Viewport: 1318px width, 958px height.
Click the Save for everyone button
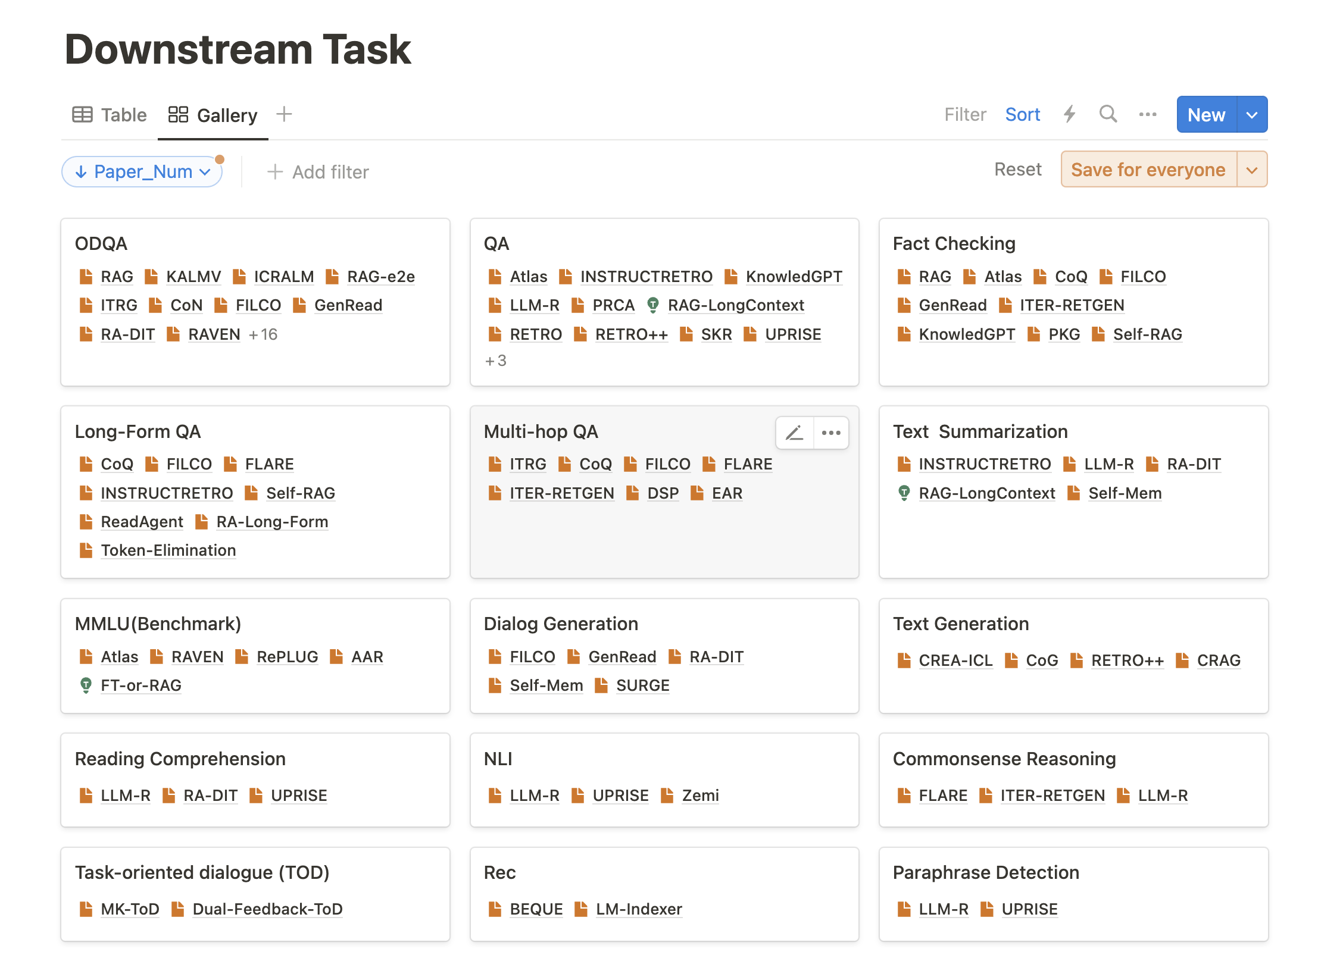1148,170
